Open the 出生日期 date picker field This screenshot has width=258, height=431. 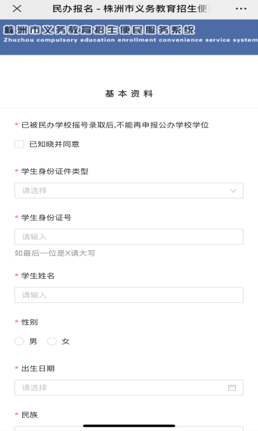(x=129, y=388)
